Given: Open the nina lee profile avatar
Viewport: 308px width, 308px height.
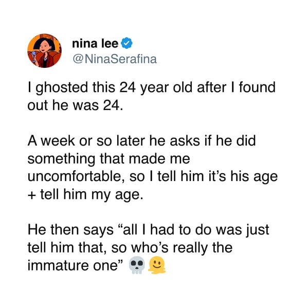Looking at the screenshot, I should 44,51.
